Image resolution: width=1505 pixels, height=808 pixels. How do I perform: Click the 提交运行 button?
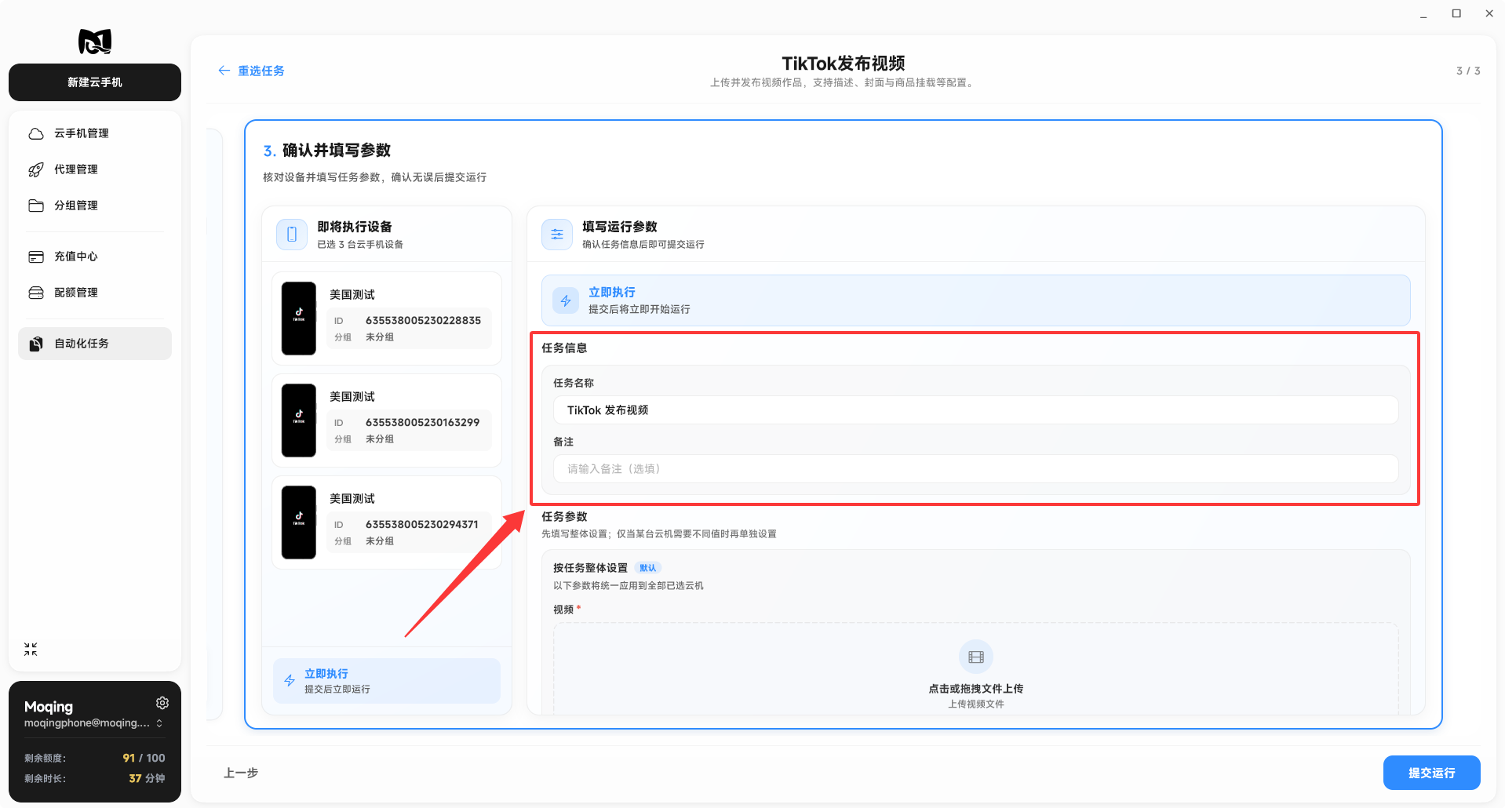[x=1431, y=773]
